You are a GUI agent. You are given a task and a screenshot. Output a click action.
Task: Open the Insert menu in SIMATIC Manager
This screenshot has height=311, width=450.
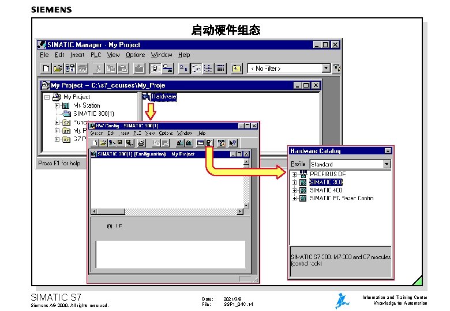(77, 55)
